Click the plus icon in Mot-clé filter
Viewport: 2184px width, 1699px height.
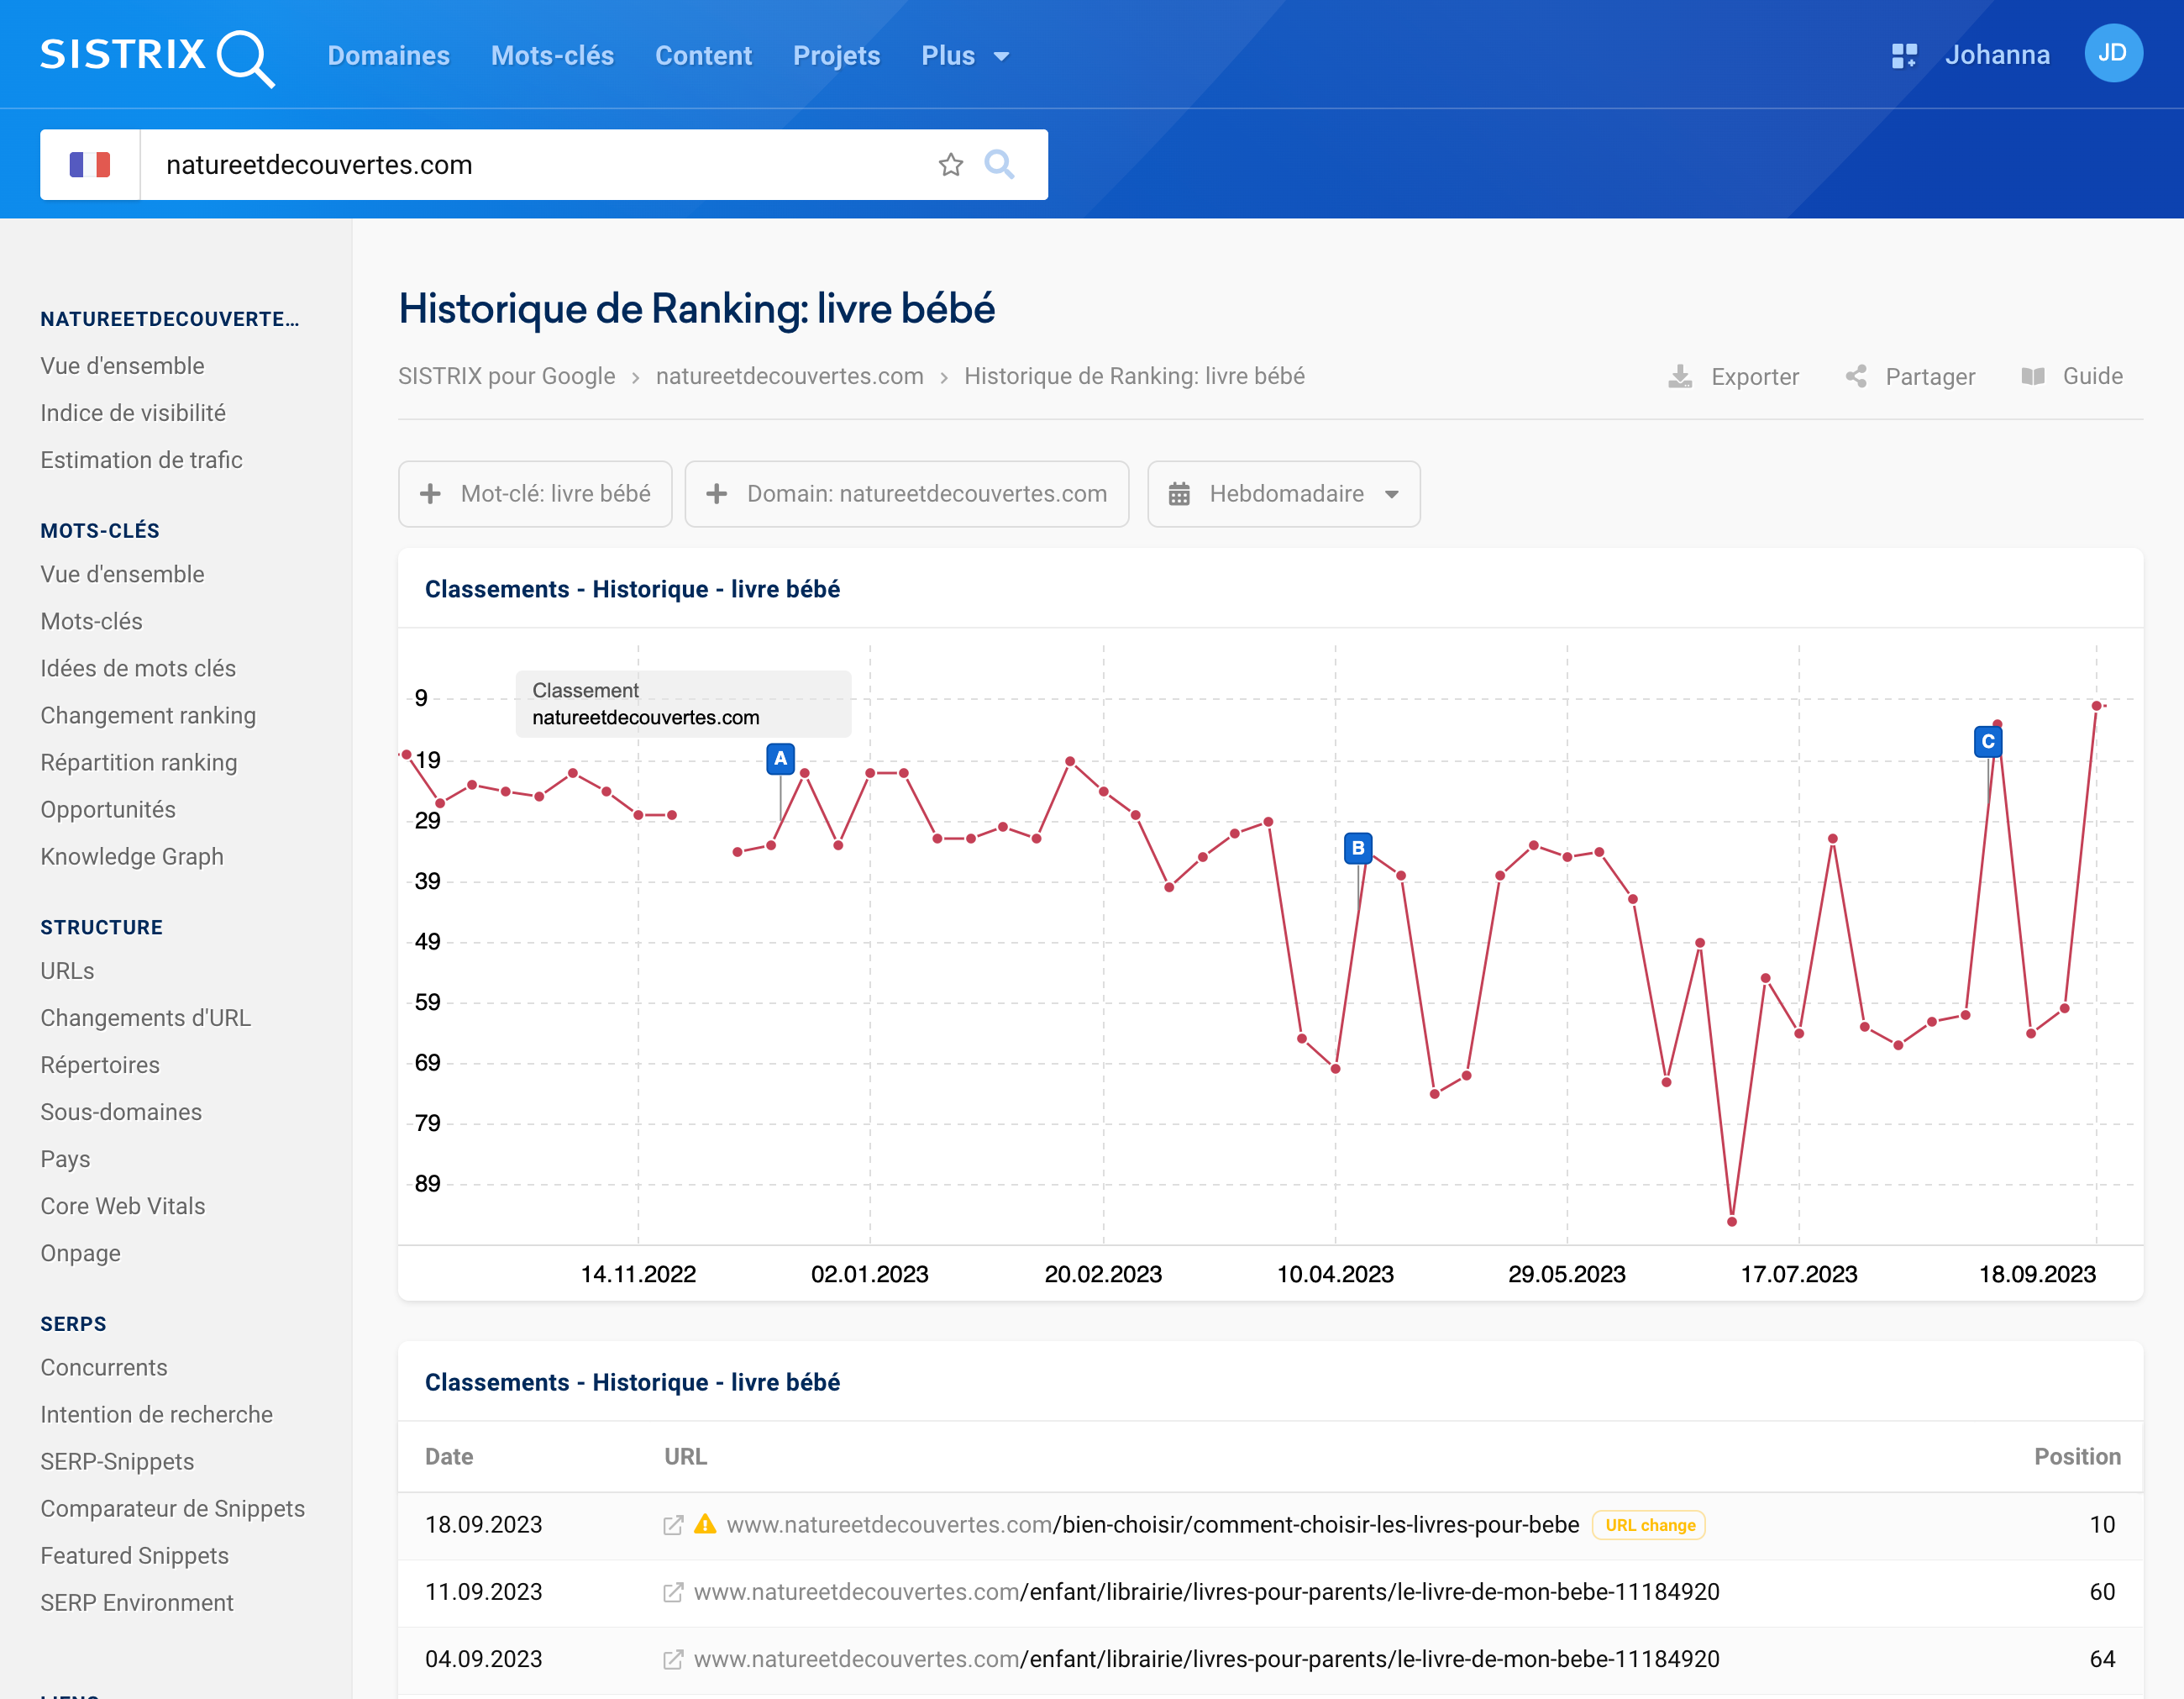(x=430, y=493)
